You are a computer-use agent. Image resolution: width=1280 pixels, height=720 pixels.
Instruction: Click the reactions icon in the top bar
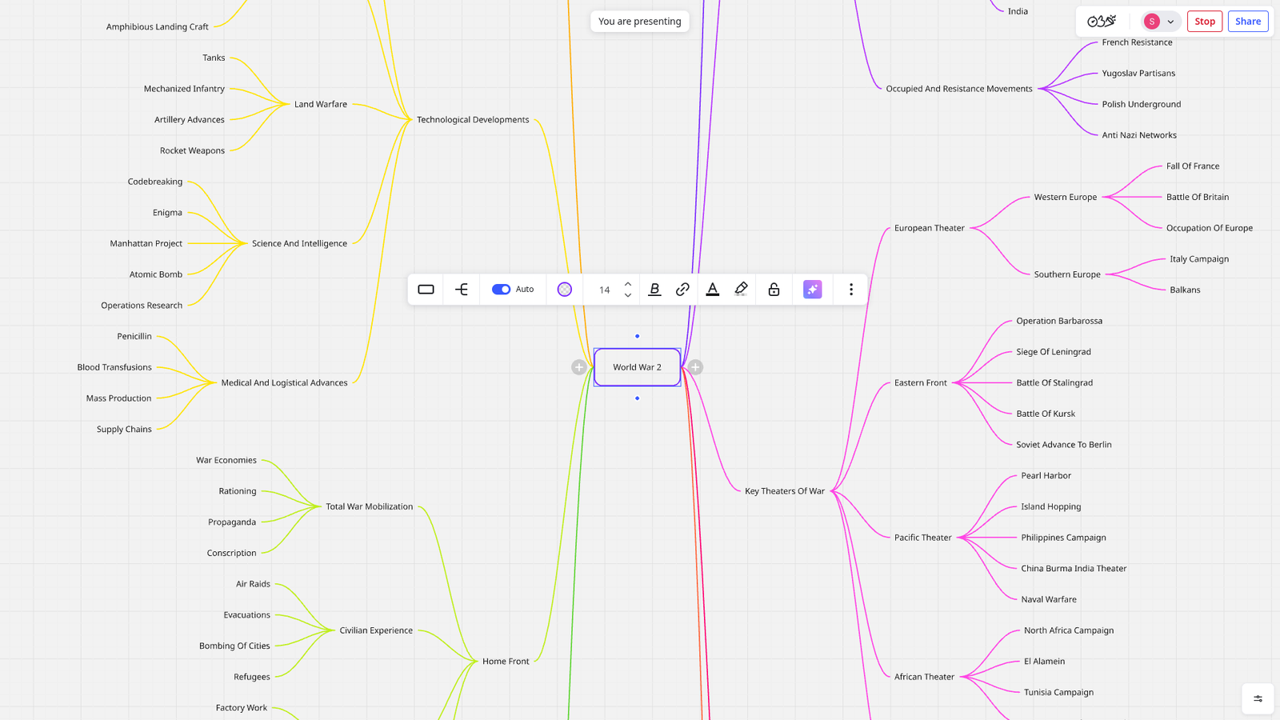click(1102, 22)
